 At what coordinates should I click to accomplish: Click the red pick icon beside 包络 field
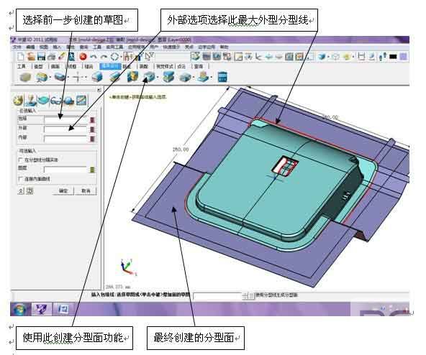(x=92, y=120)
